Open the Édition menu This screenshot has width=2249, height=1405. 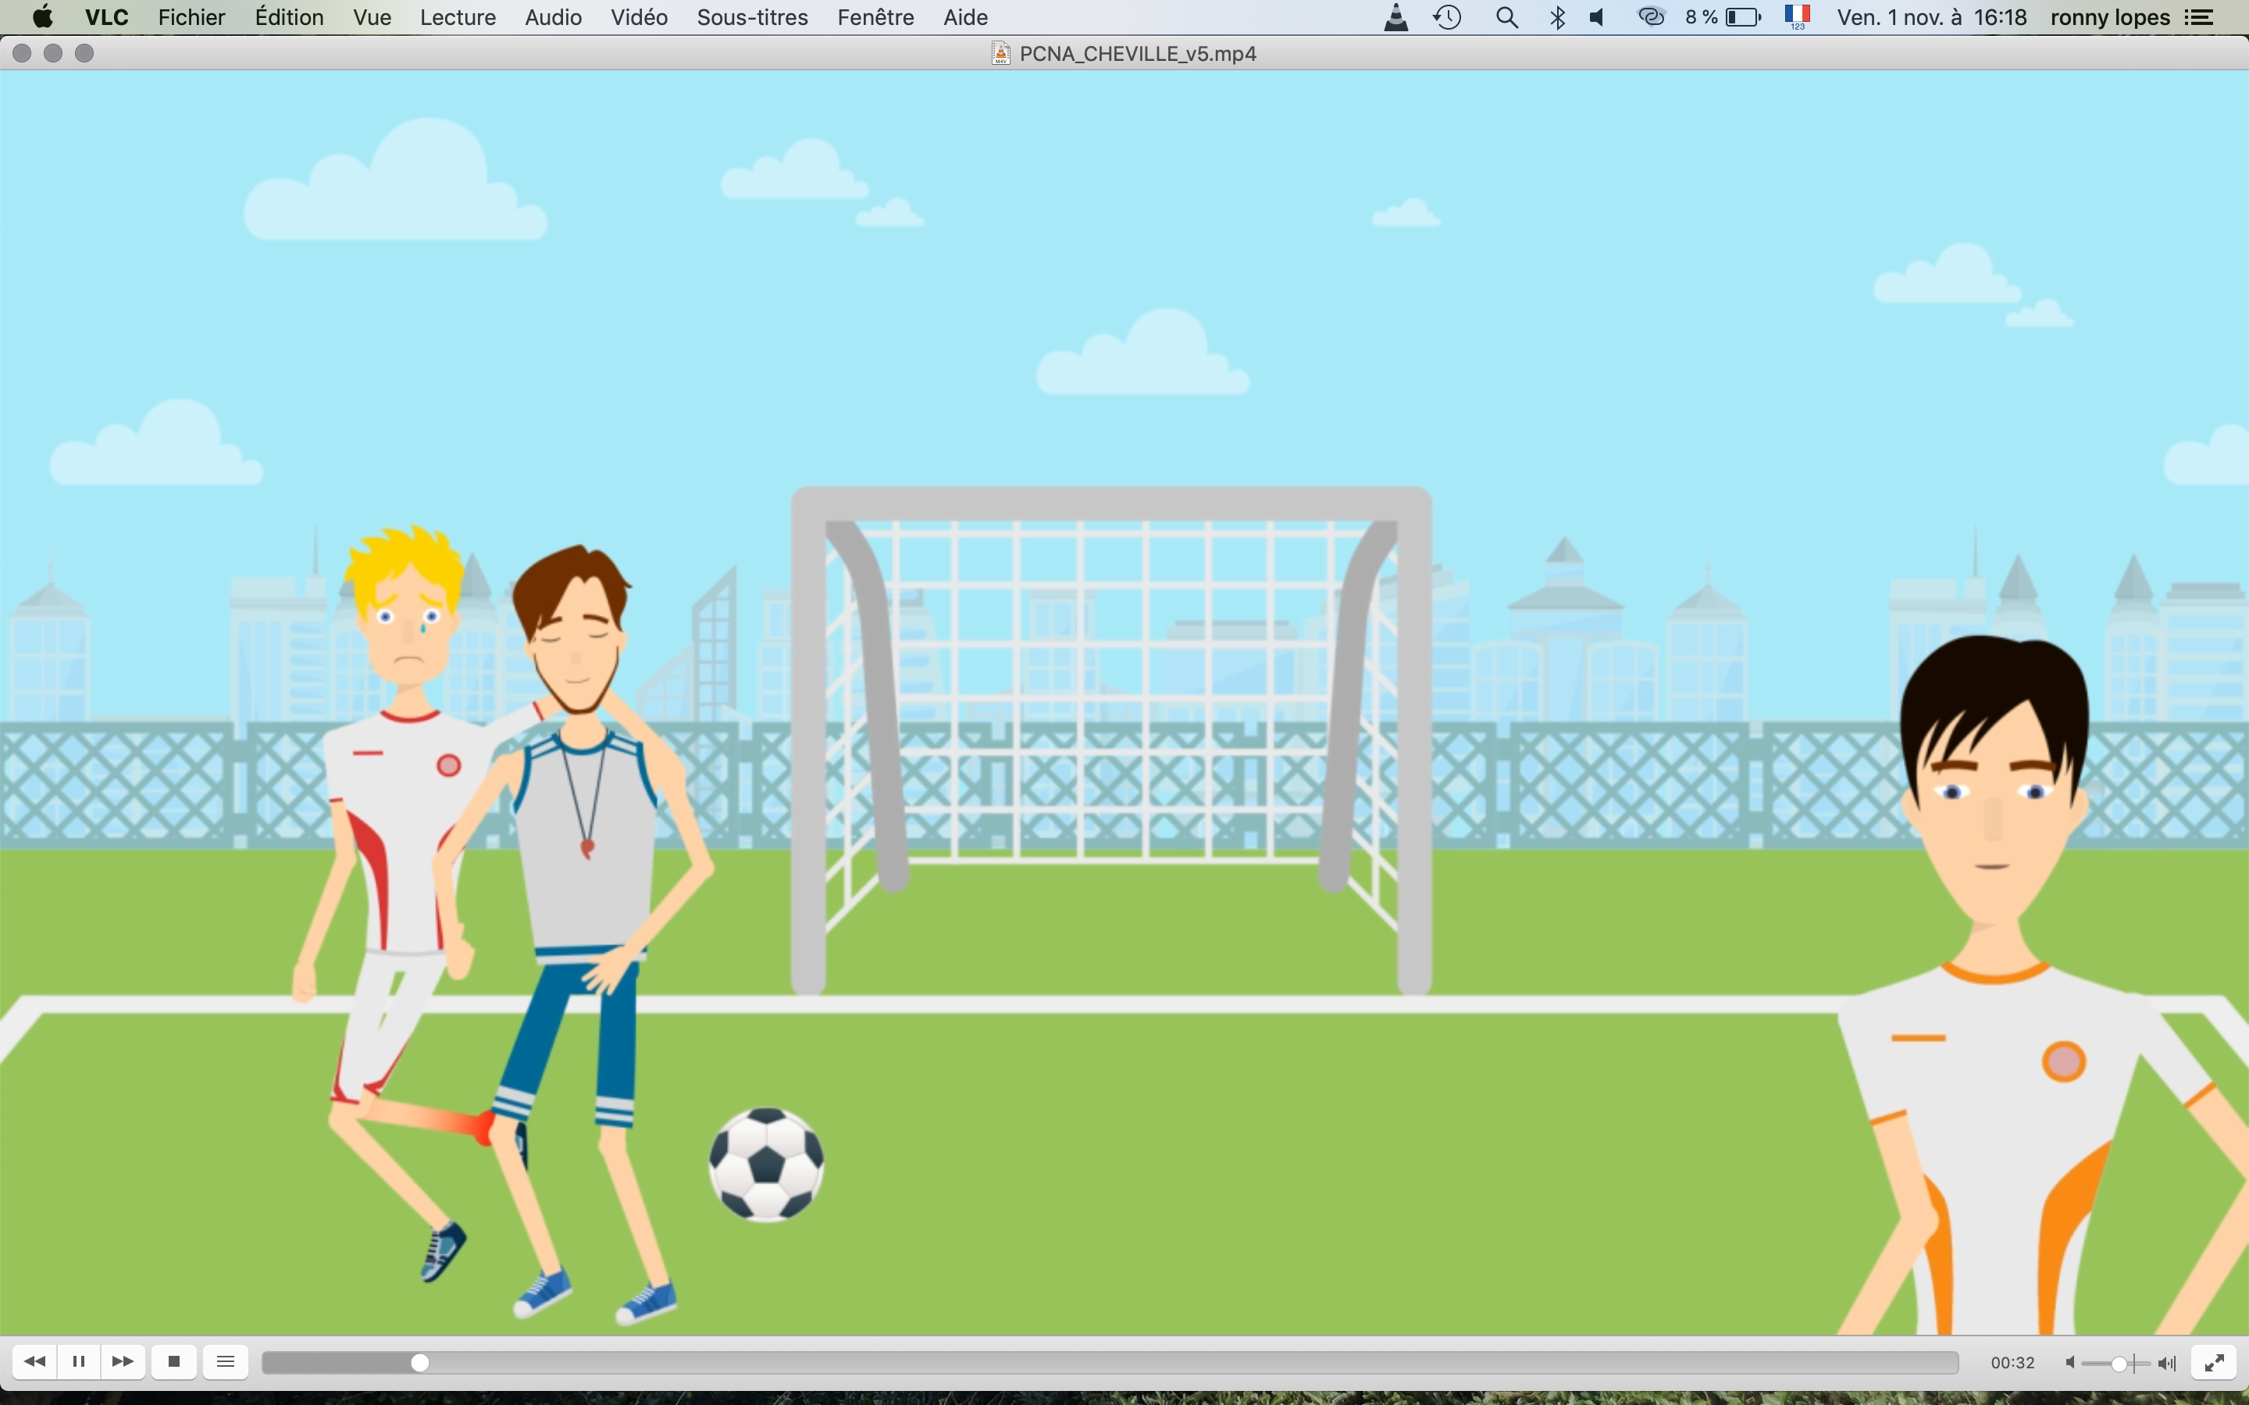coord(289,16)
